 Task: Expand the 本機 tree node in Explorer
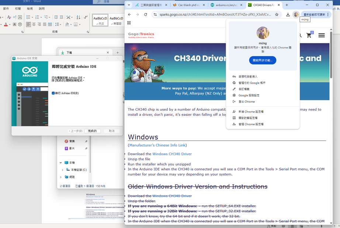[61, 163]
